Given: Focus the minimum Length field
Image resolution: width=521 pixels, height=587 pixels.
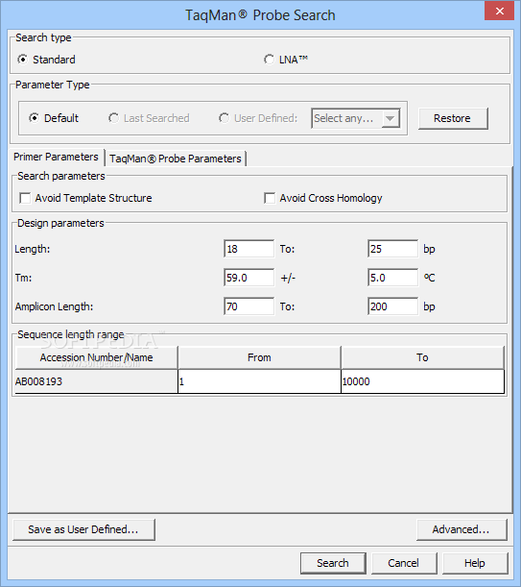Looking at the screenshot, I should pyautogui.click(x=249, y=249).
